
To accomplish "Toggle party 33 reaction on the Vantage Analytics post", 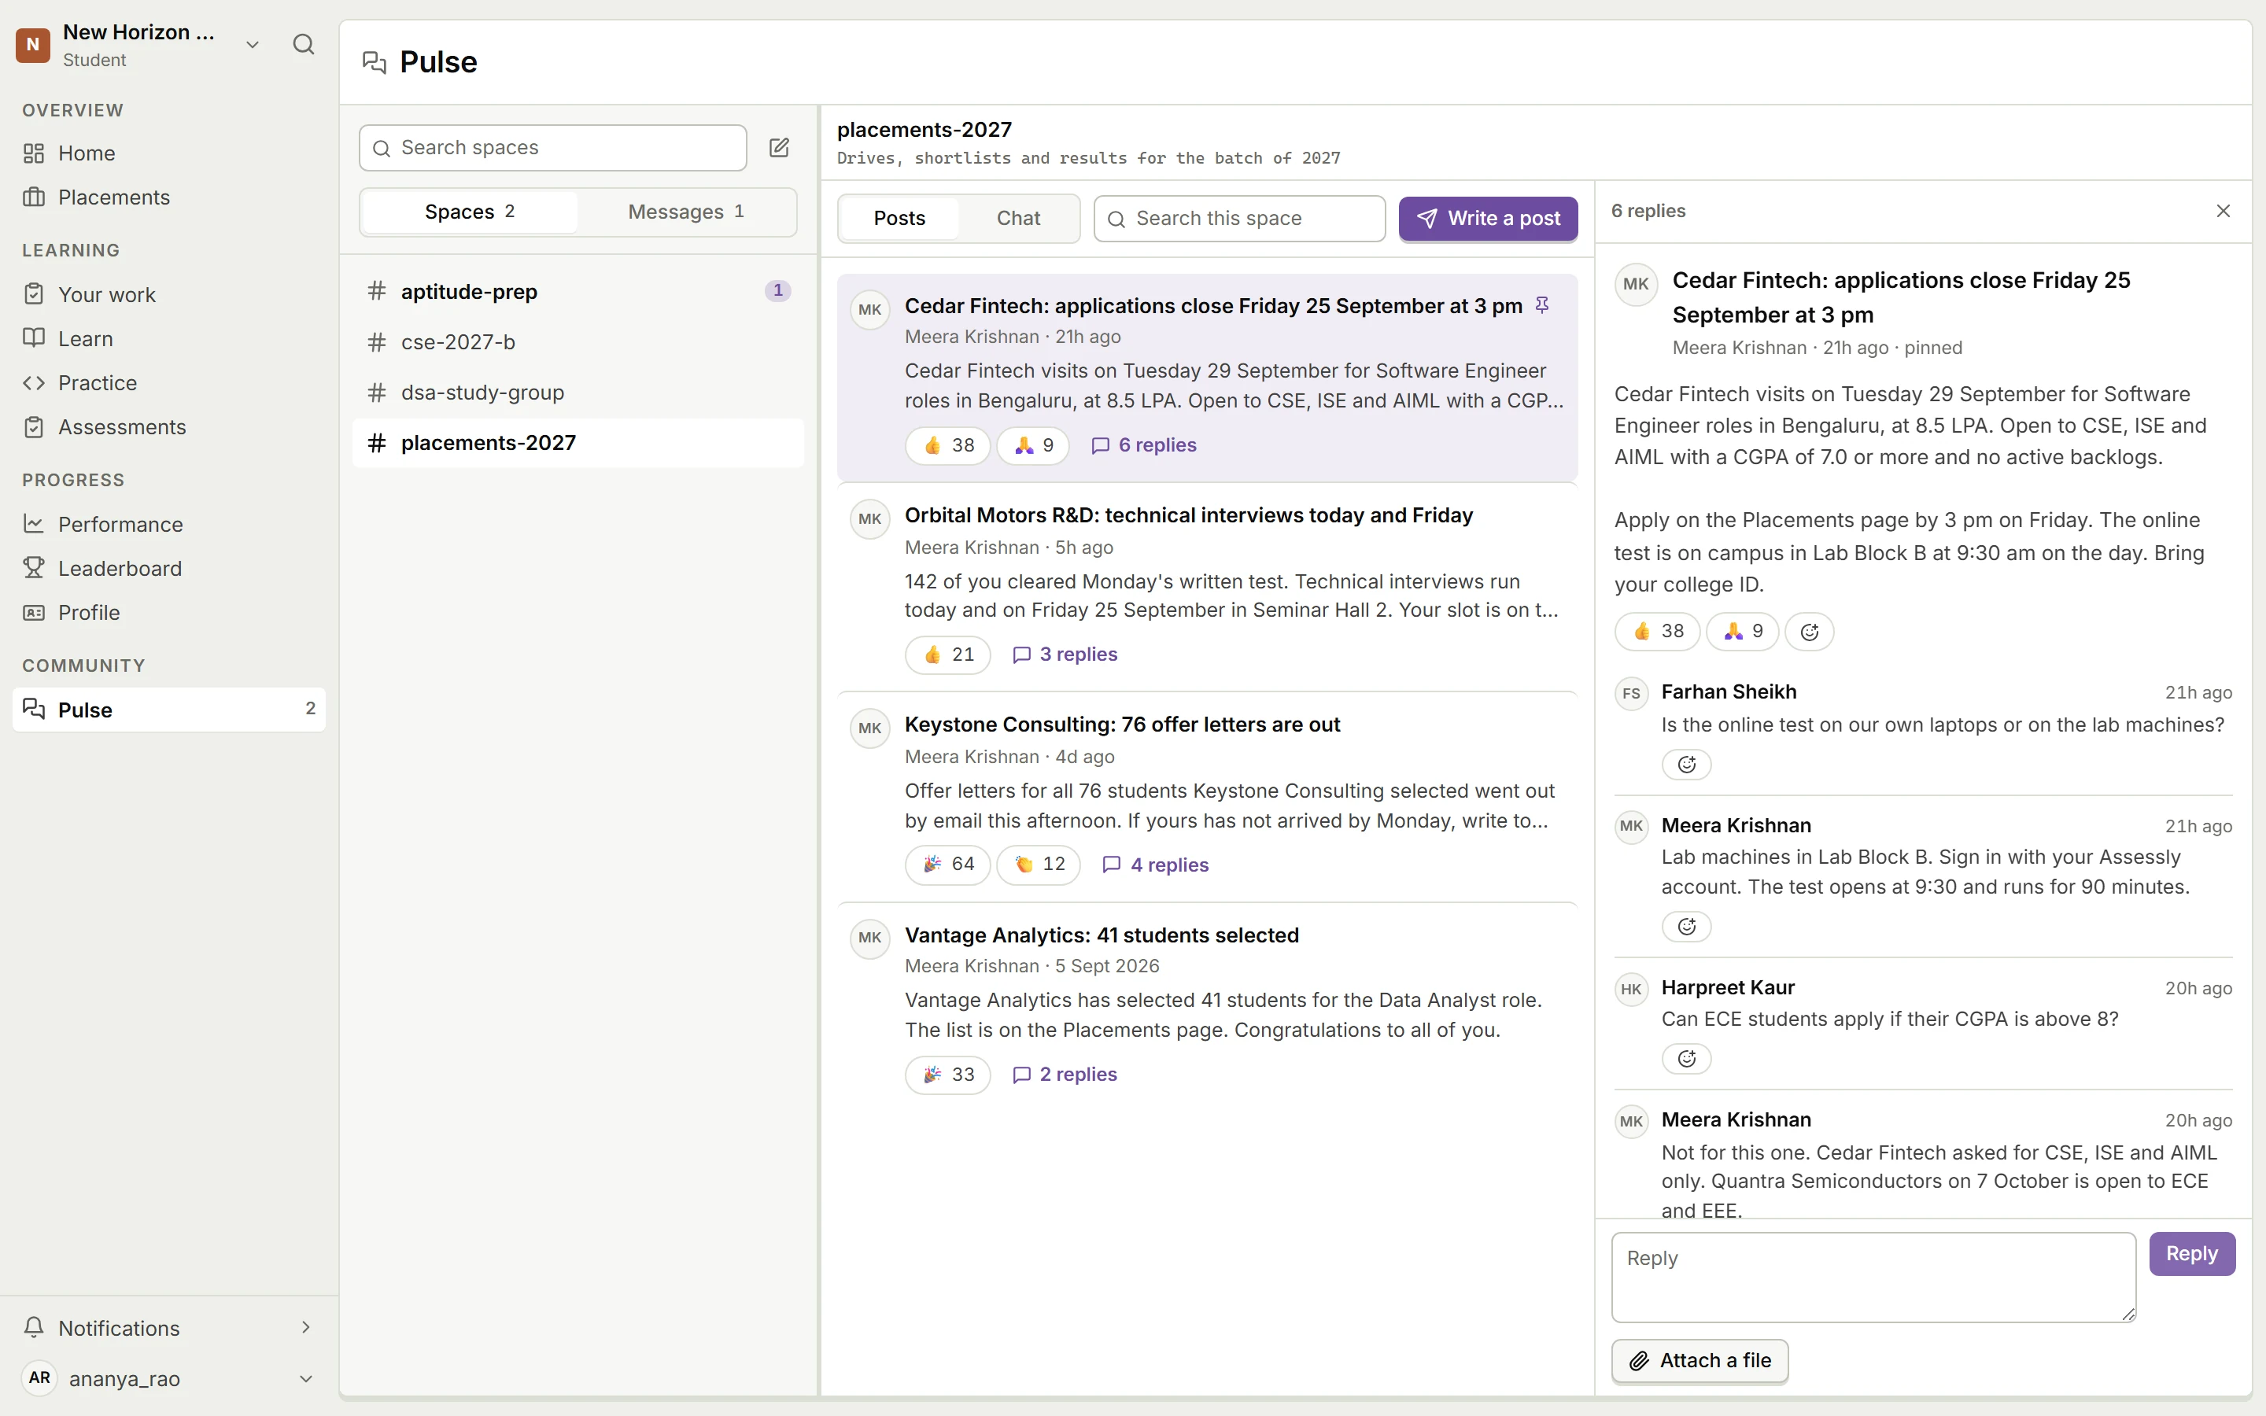I will (947, 1074).
